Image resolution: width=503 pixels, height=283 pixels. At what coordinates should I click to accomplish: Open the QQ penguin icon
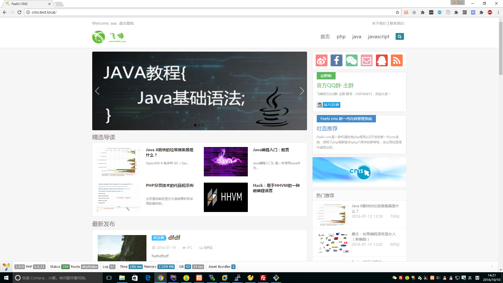pyautogui.click(x=382, y=61)
